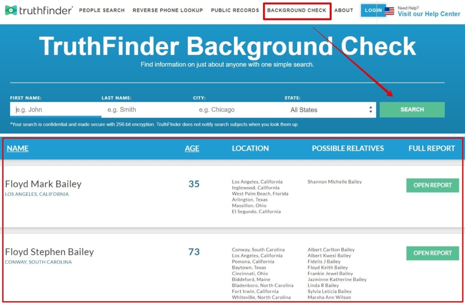Open report for Floyd Stephen Bailey
The image size is (465, 305).
pyautogui.click(x=432, y=253)
